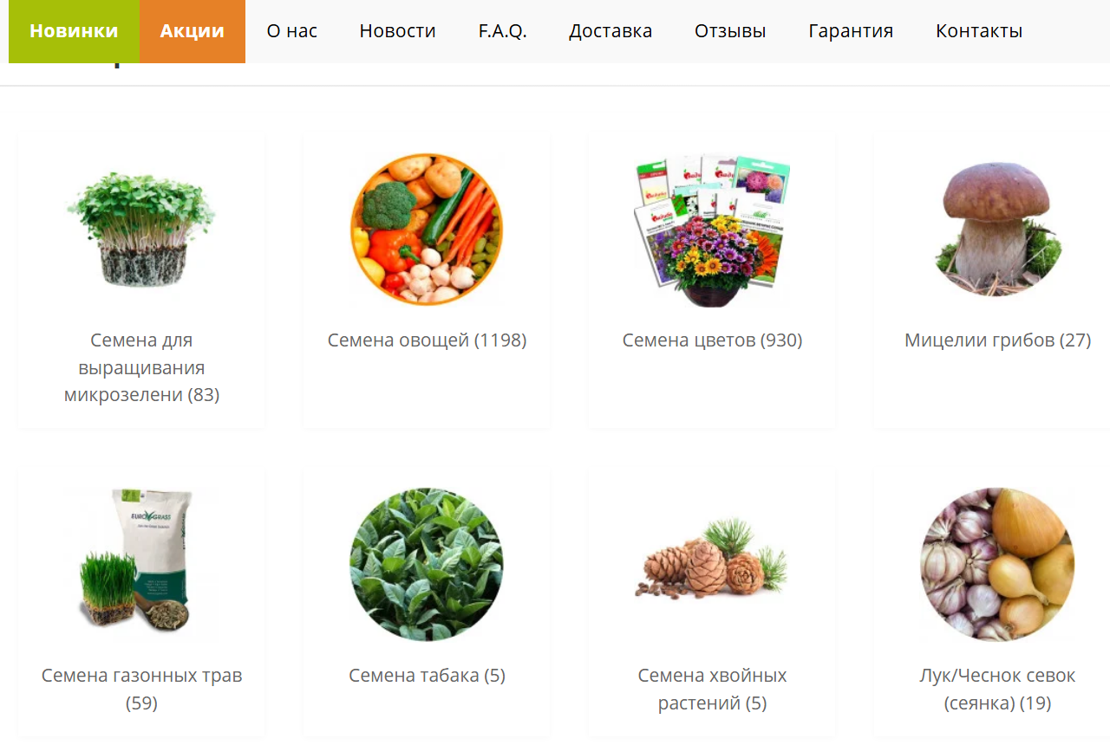Open the microgreens seeds category image
Viewport: 1110px width, 745px height.
141,230
